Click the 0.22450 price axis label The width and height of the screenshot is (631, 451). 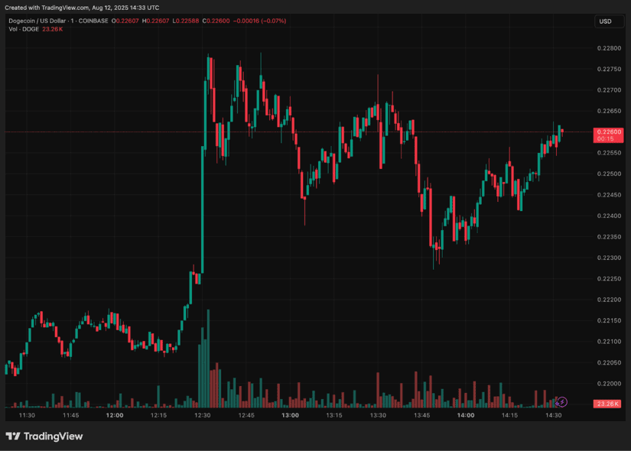coord(609,195)
